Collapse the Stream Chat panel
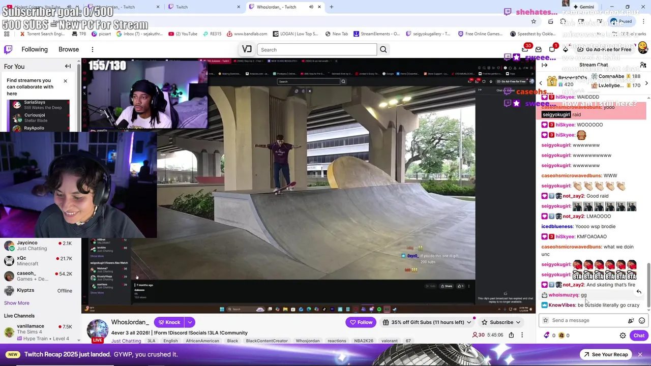 click(545, 65)
